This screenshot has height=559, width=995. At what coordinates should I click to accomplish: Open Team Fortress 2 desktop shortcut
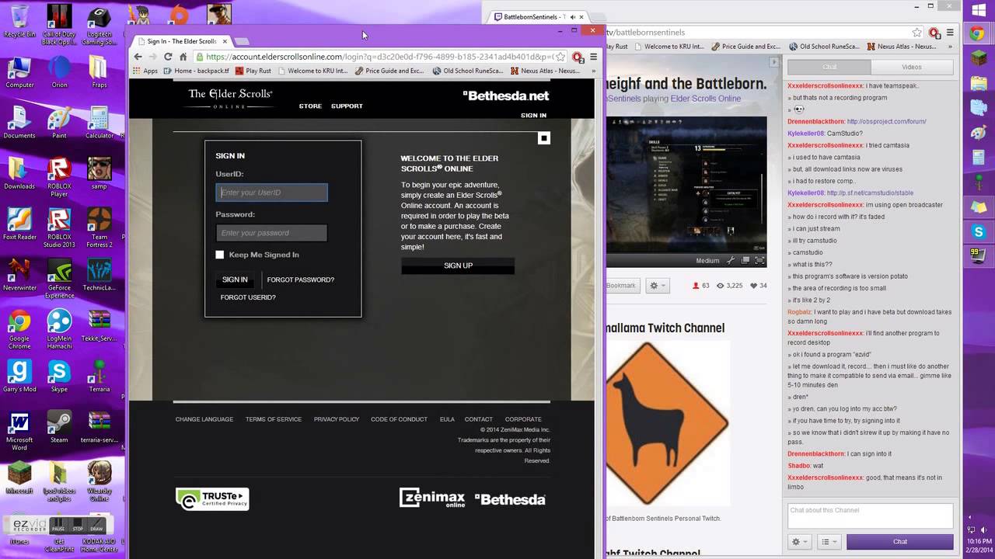[x=99, y=227]
